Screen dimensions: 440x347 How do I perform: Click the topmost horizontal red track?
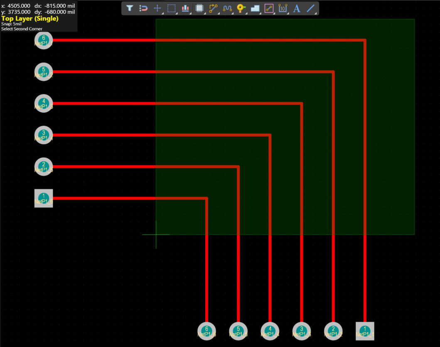point(208,40)
